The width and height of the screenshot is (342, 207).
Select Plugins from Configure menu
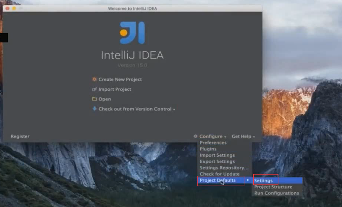coord(208,149)
